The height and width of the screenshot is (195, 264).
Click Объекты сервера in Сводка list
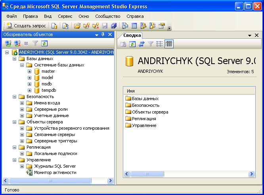[150, 112]
